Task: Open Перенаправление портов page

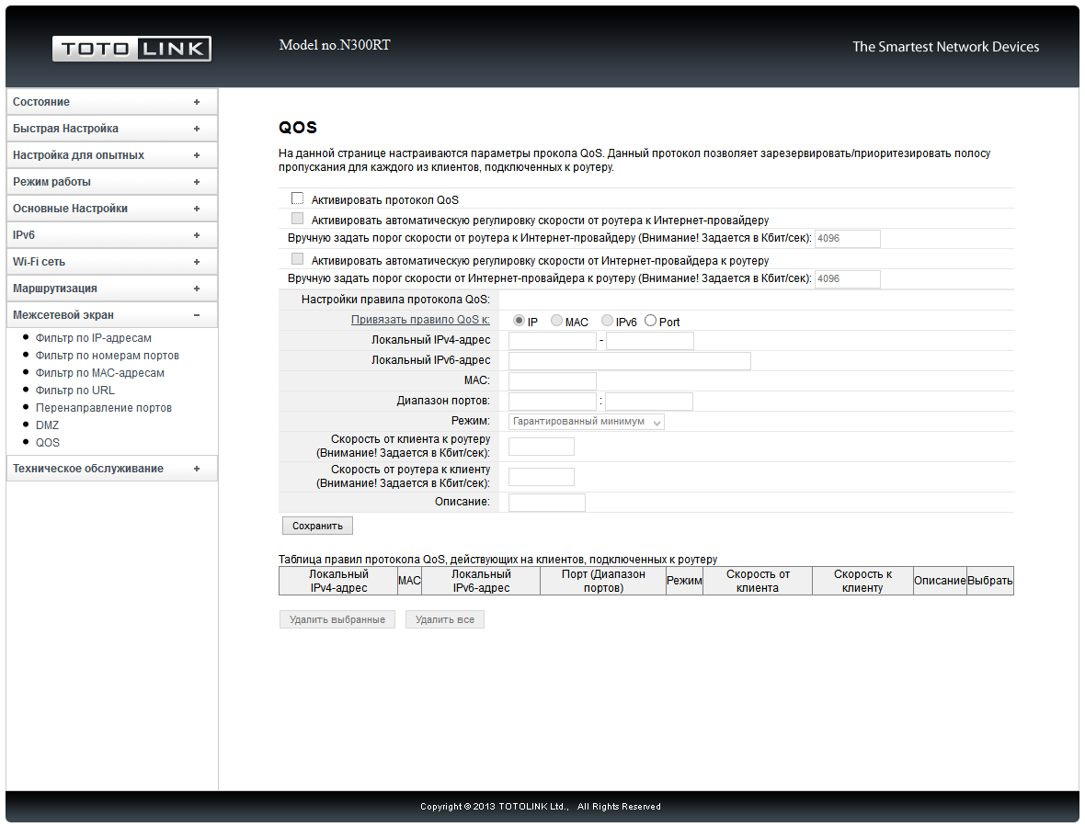Action: [x=104, y=408]
